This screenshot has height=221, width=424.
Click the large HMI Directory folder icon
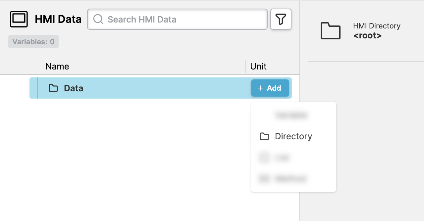click(330, 31)
